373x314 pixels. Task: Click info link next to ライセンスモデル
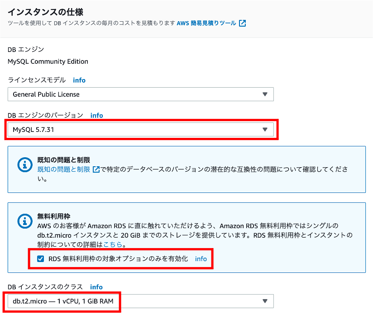[x=79, y=80]
